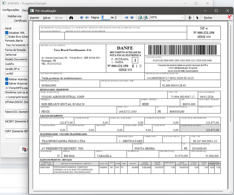Switch to the Documentos tab in ACBrNFe
Viewport: 234px width, 195px height.
[x=25, y=10]
